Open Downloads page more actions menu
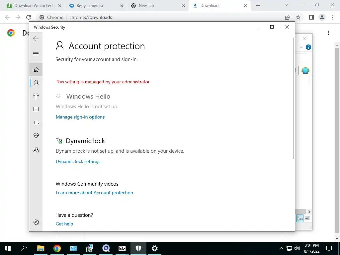Screen dimensions: 340x255 329,33
